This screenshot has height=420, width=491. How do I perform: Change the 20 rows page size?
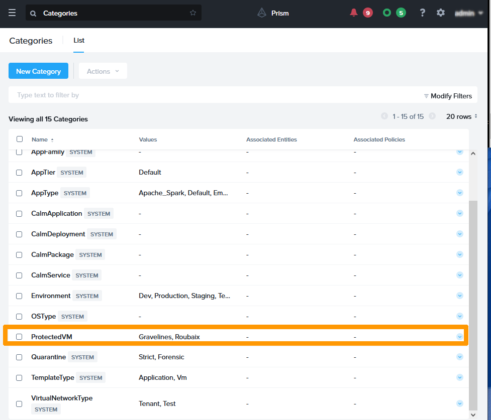coord(461,116)
